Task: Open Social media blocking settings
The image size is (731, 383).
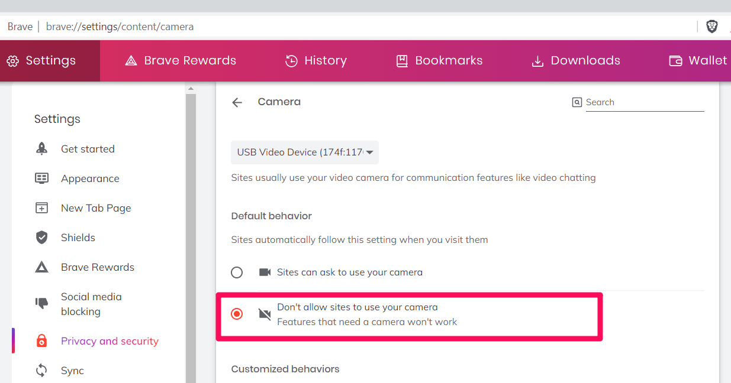Action: tap(91, 304)
